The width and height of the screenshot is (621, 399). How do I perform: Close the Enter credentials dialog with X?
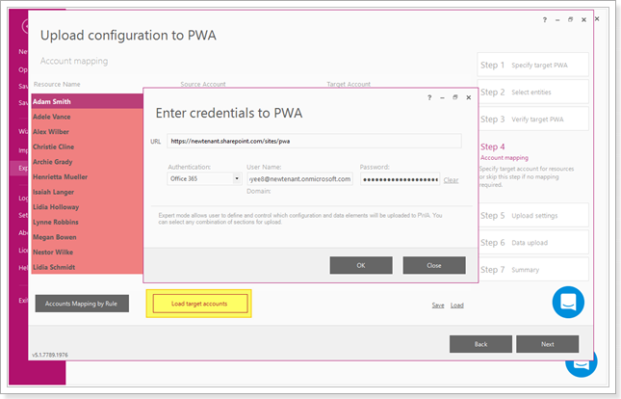tap(469, 97)
